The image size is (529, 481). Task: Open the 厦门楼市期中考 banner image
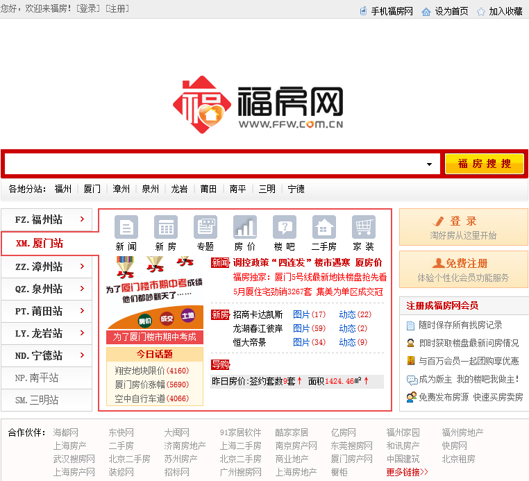tap(155, 293)
